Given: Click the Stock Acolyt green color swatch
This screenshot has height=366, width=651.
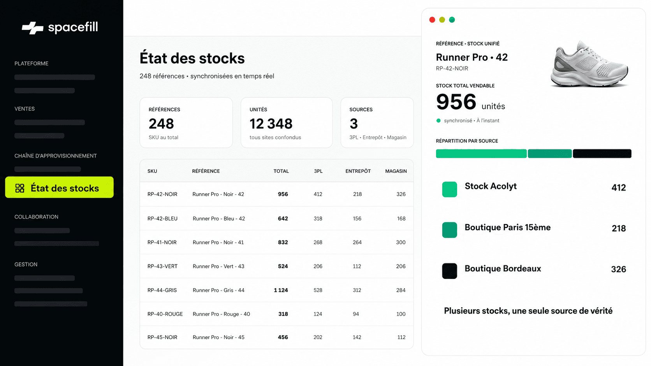Looking at the screenshot, I should click(x=450, y=189).
